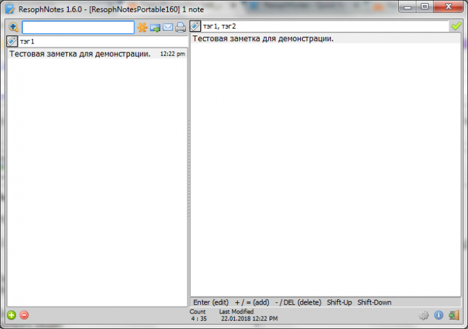Click the exit door icon
The image size is (468, 329).
pyautogui.click(x=454, y=315)
